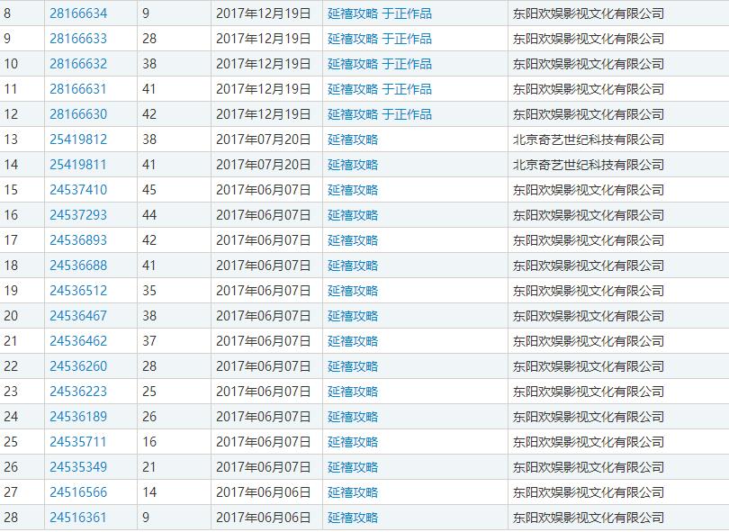Image resolution: width=729 pixels, height=532 pixels.
Task: Open 延禧攻略 trademark name in row 18
Action: (x=353, y=266)
